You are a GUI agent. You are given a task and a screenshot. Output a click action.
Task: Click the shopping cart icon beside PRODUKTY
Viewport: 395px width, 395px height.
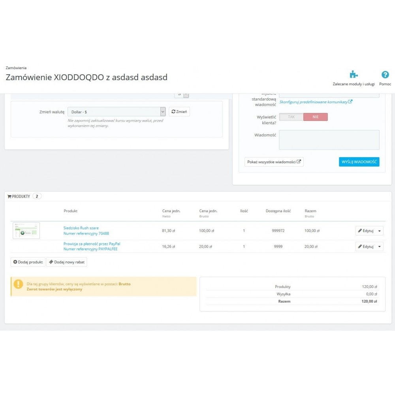point(9,196)
